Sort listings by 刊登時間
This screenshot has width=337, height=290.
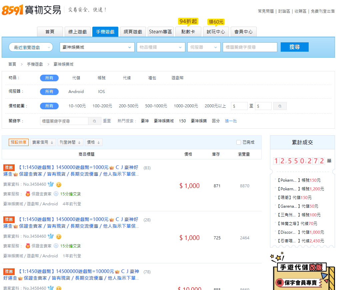pyautogui.click(x=70, y=142)
